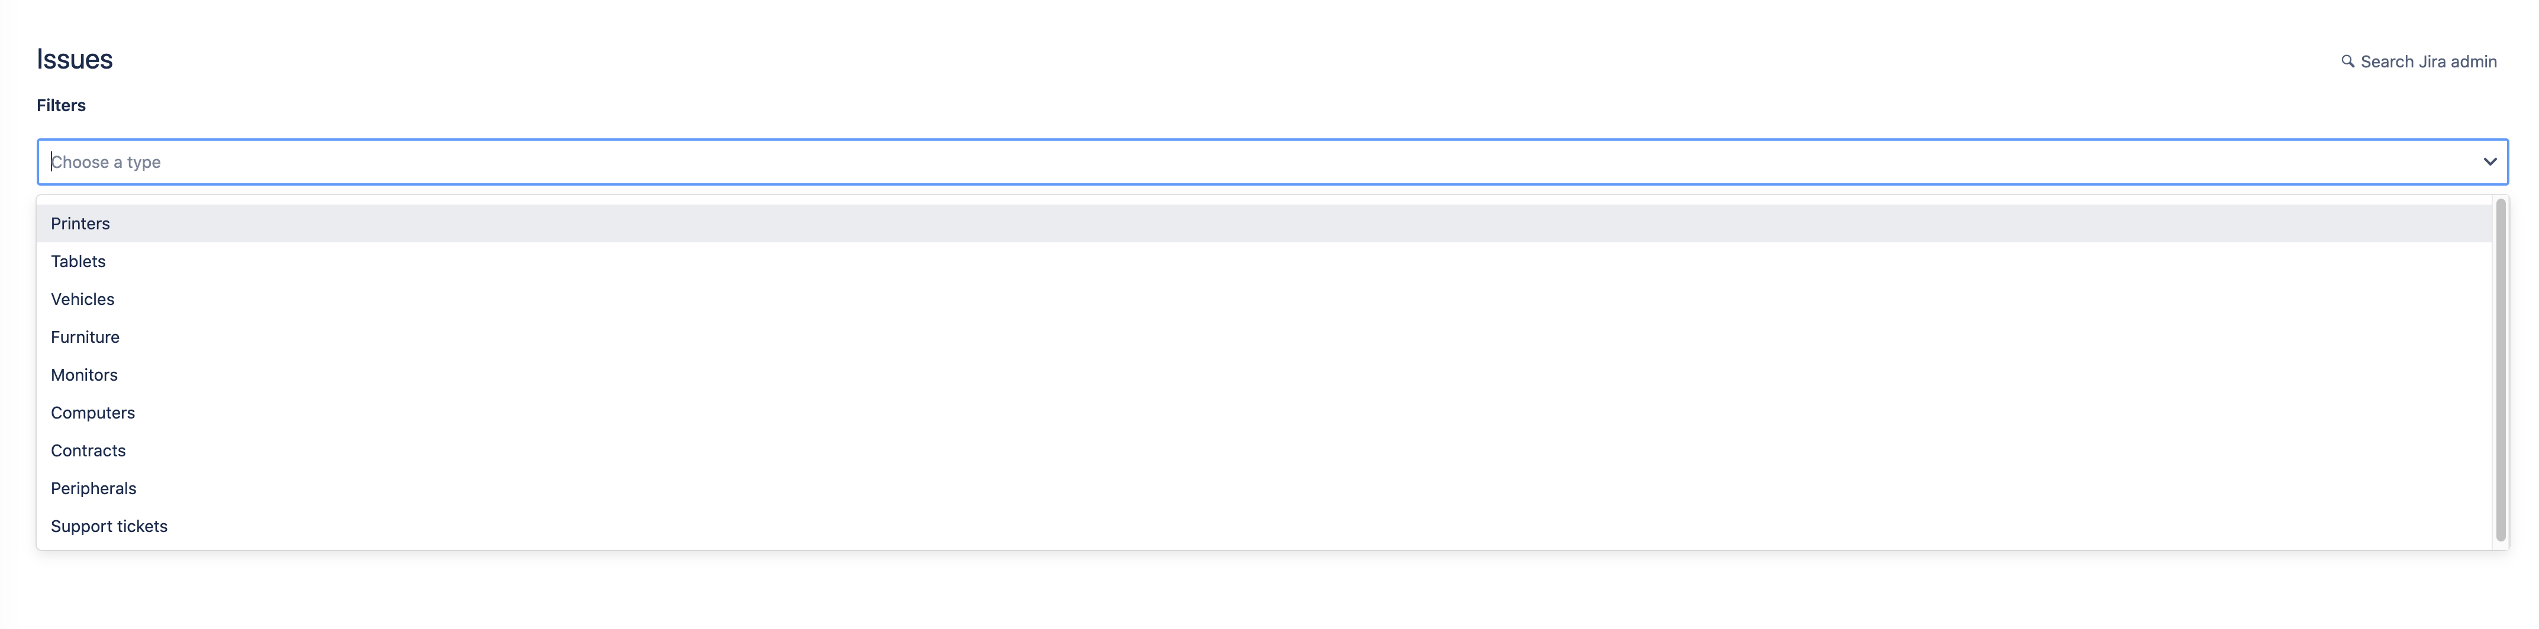The height and width of the screenshot is (629, 2539).
Task: Click the Filters label above the field
Action: click(61, 105)
